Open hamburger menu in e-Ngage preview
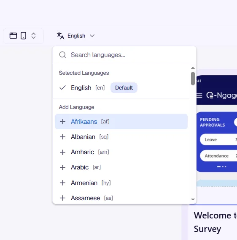 coord(199,95)
